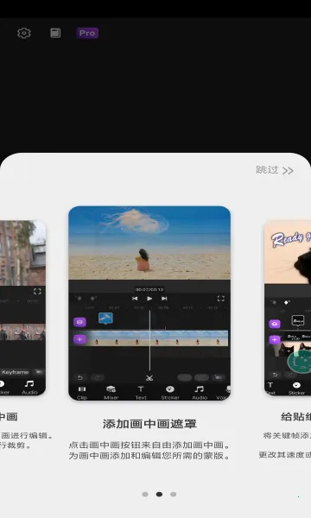Select the first page indicator dot
Viewport: 311px width, 518px height.
[145, 494]
